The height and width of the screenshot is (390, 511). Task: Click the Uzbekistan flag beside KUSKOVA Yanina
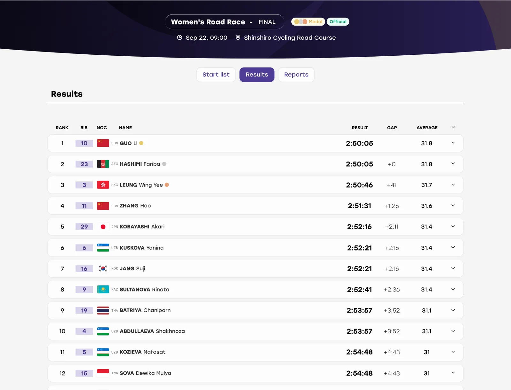pyautogui.click(x=103, y=248)
